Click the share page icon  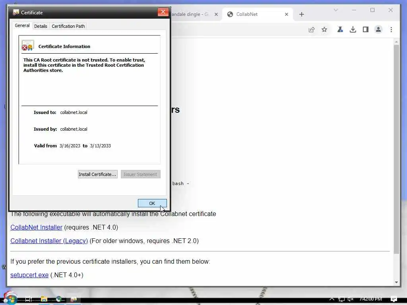tap(312, 29)
